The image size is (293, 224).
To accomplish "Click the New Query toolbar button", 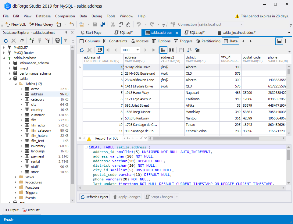I will 41,24.
